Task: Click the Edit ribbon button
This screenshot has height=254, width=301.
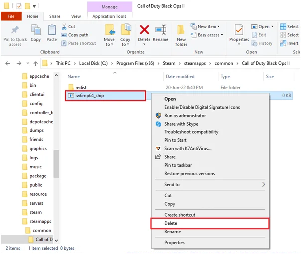Action: tap(259, 35)
